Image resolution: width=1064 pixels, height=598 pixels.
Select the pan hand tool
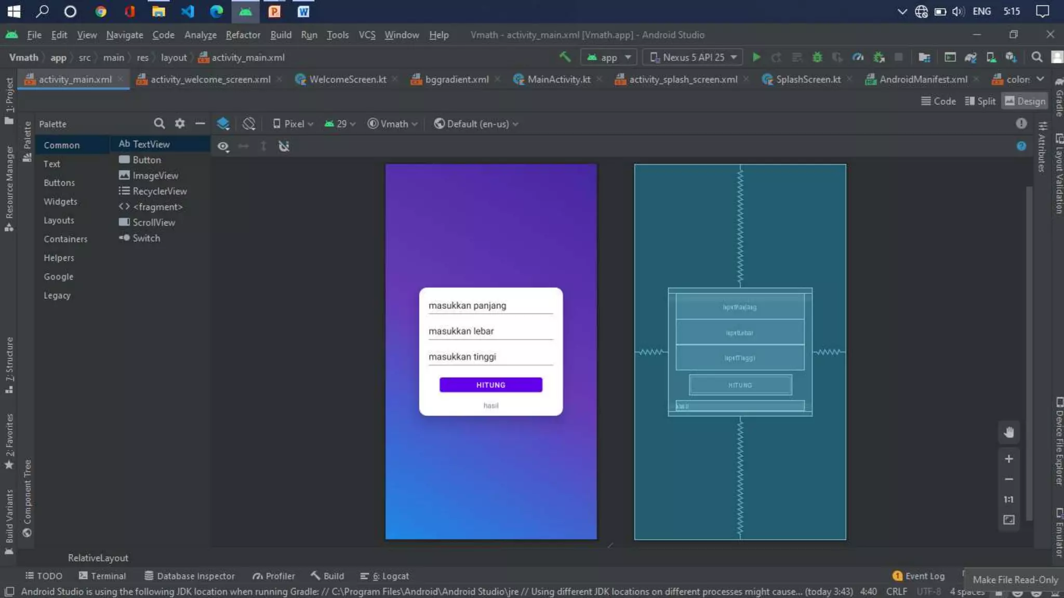pos(1008,432)
